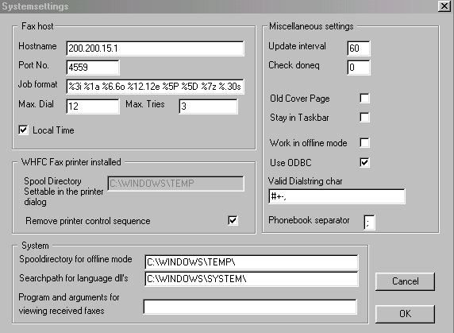Screen dimensions: 454x333
Task: Click the Phonebook separator box
Action: [369, 223]
